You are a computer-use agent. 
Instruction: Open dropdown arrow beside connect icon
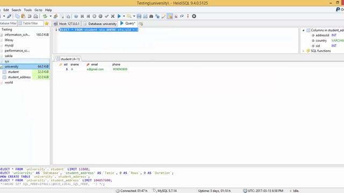pyautogui.click(x=4, y=16)
